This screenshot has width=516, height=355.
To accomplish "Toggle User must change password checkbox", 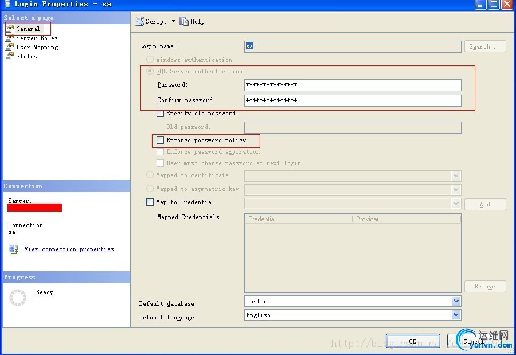I will [161, 163].
